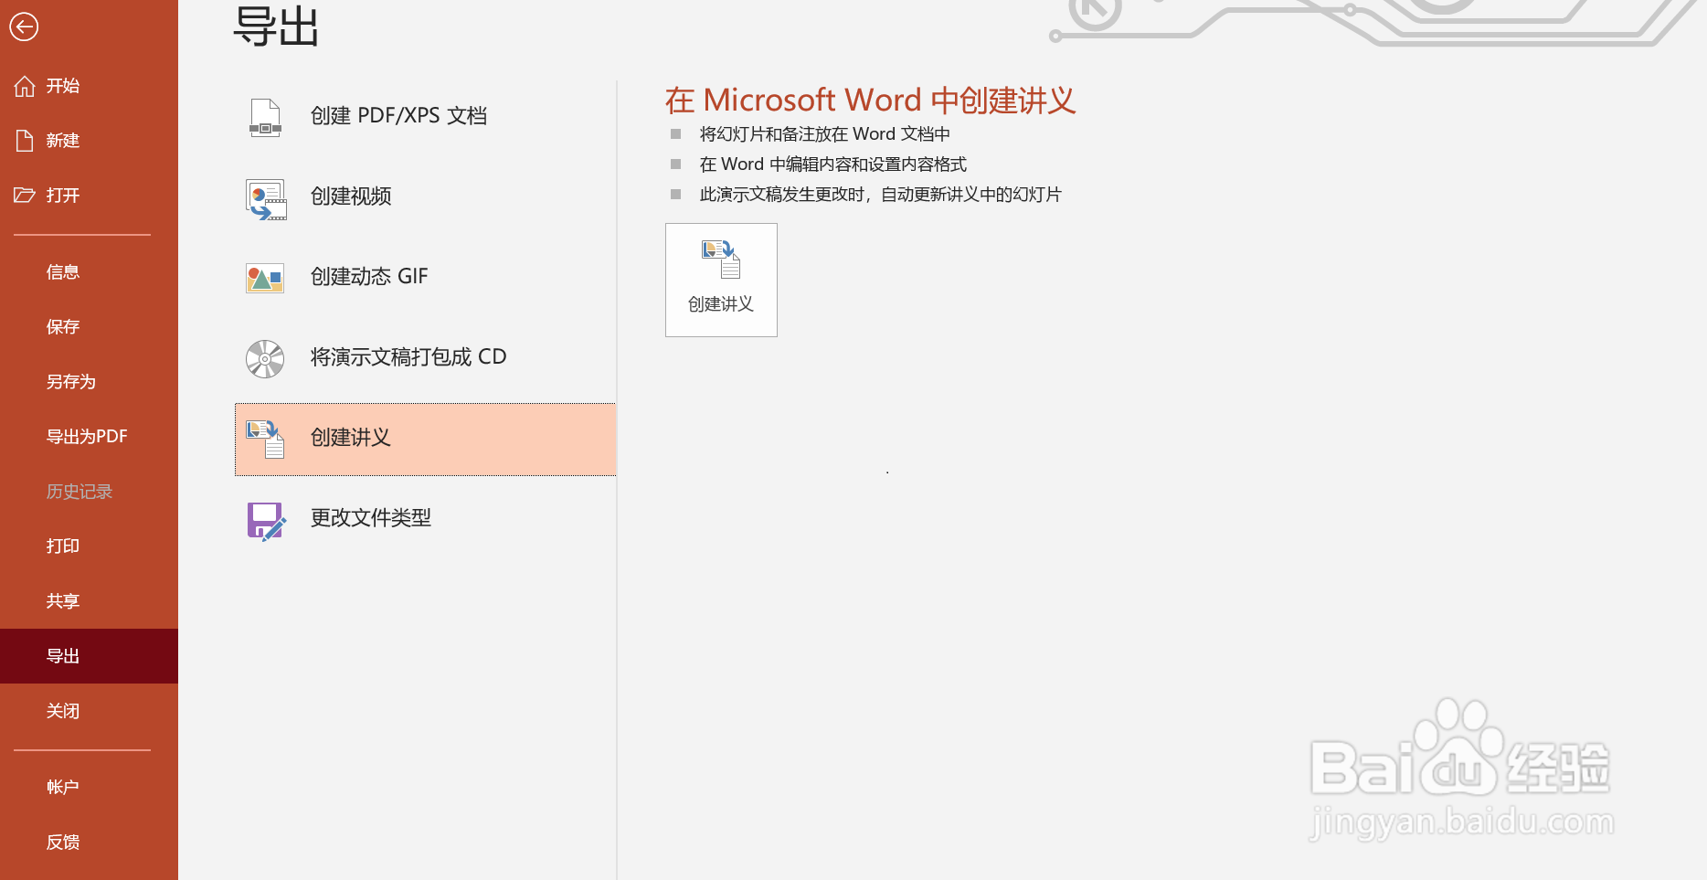Click the 开始 label in sidebar
1707x880 pixels.
click(x=63, y=86)
